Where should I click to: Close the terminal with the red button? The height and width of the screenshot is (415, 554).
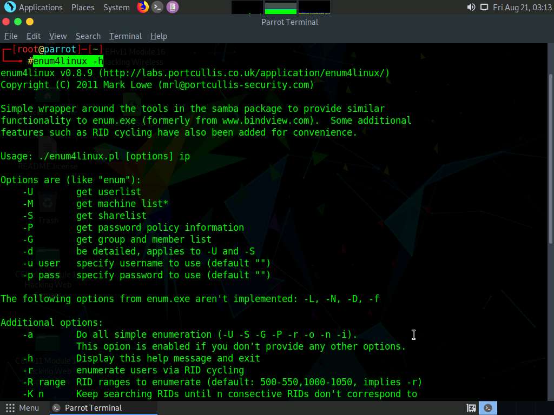tap(6, 22)
